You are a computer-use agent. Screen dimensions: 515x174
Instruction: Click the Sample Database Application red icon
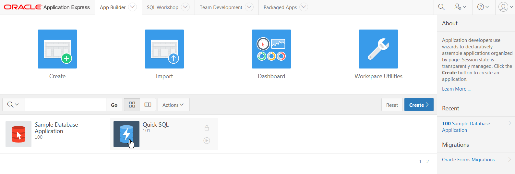(18, 134)
